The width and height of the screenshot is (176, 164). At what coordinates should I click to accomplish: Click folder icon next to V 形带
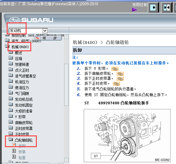11,116
